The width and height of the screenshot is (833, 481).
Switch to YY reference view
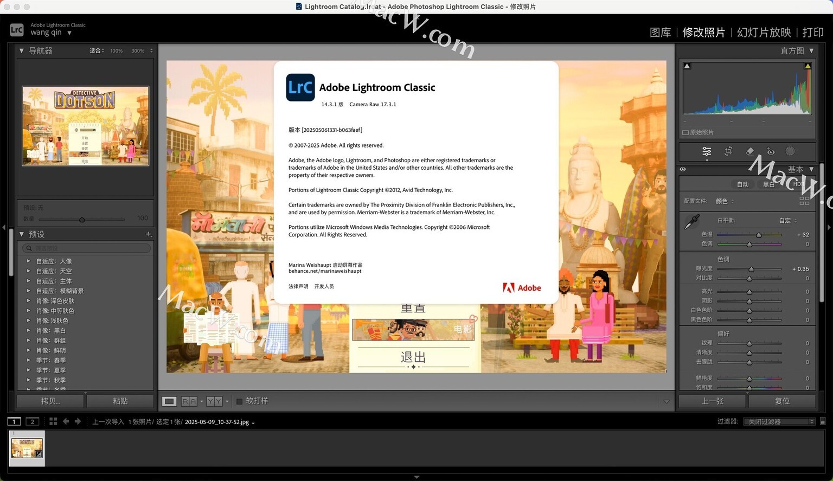[214, 401]
